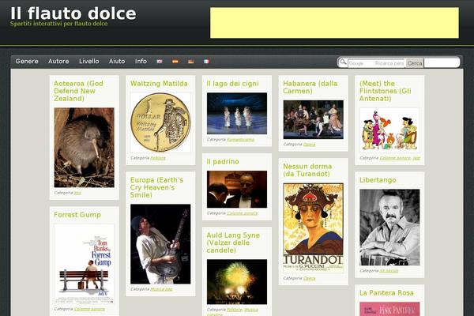This screenshot has height=316, width=474.
Task: Switch site language with the Spanish flag
Action: [x=175, y=62]
